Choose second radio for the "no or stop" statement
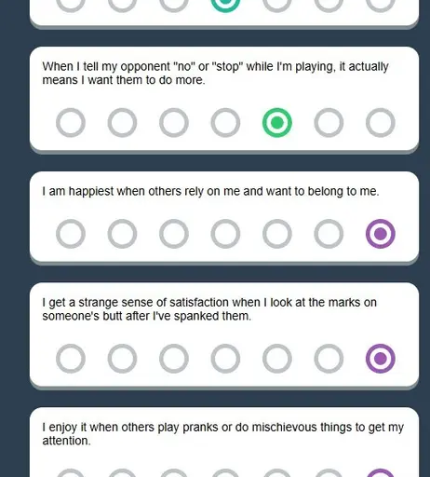The image size is (430, 477). (122, 123)
